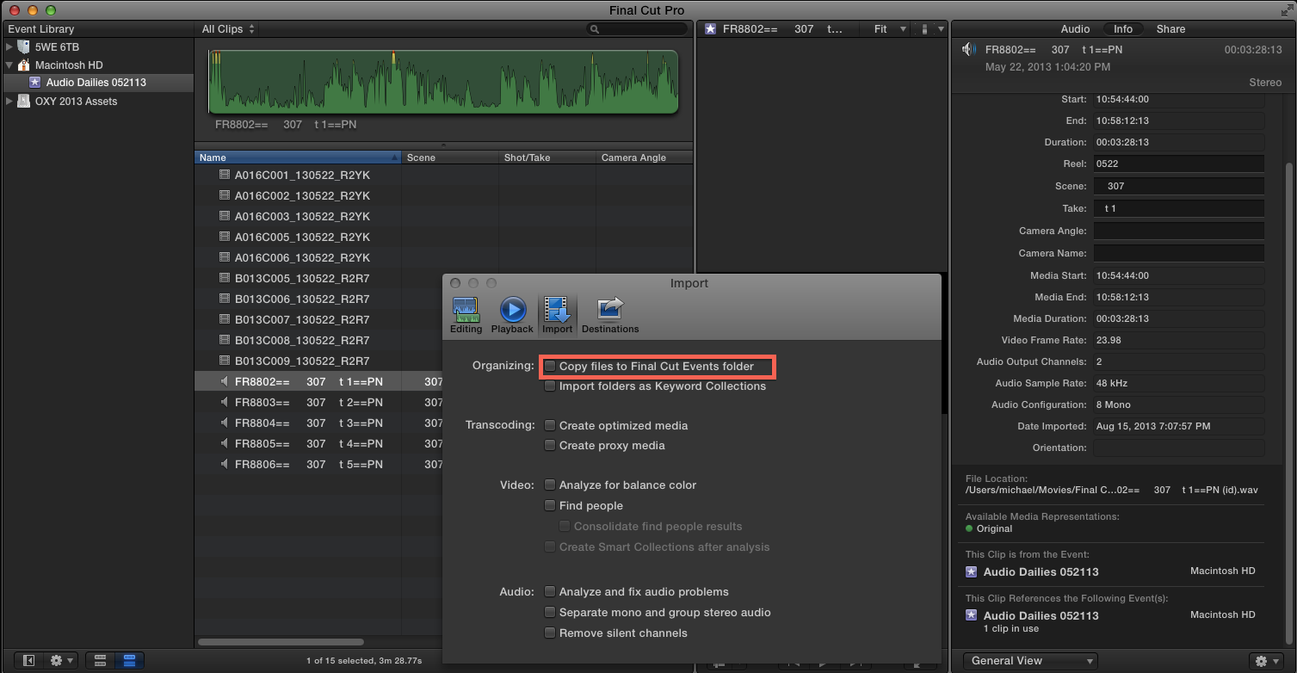Select Audio Dailies 052113 event in library
Image resolution: width=1297 pixels, height=673 pixels.
click(x=97, y=83)
